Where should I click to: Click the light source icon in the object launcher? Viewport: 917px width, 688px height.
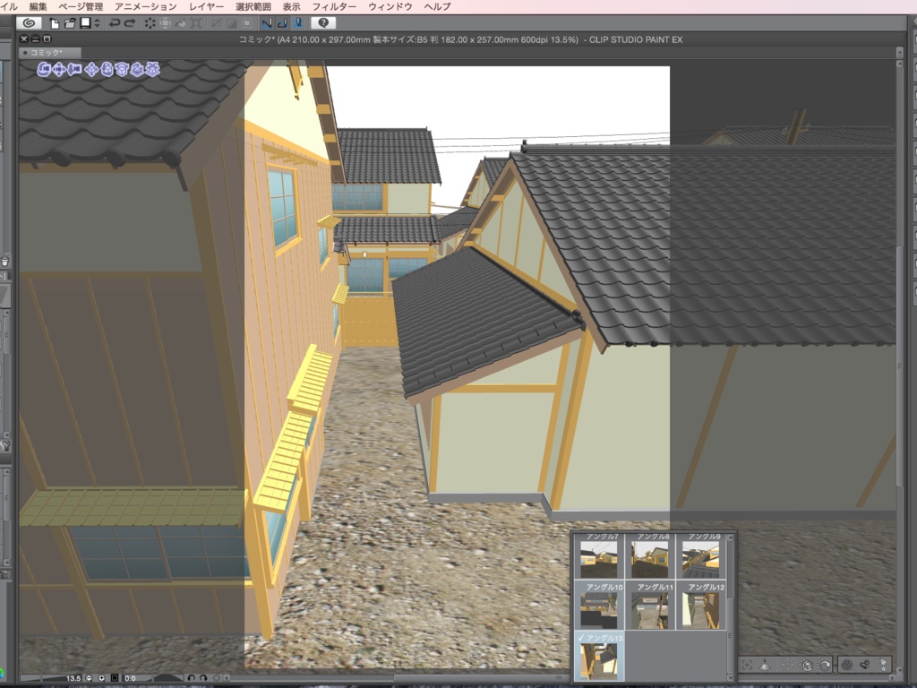846,665
